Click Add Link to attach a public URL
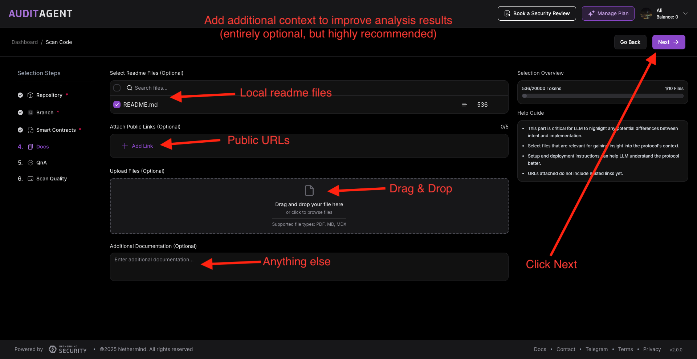This screenshot has height=359, width=697. tap(138, 146)
